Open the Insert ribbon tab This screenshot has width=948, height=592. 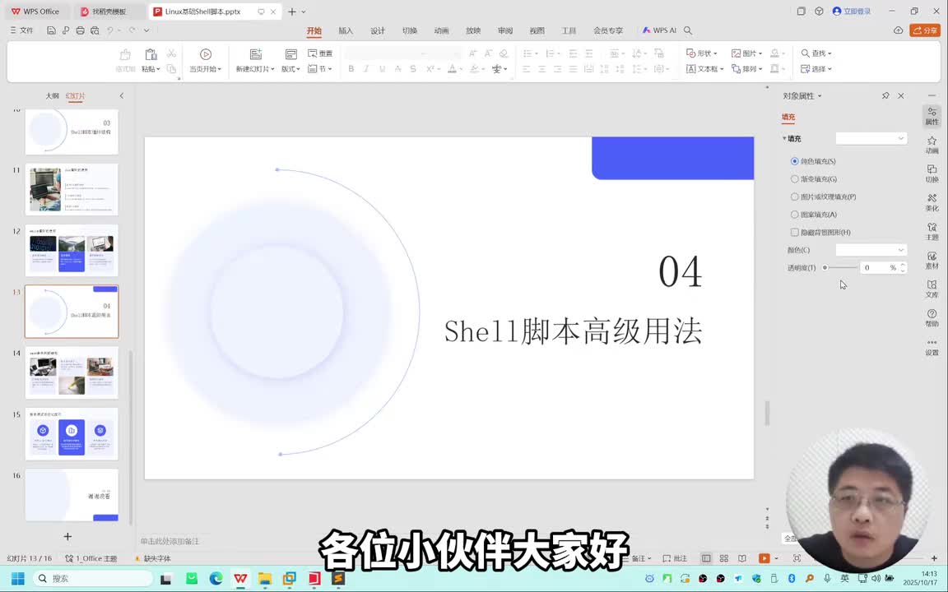(x=346, y=30)
